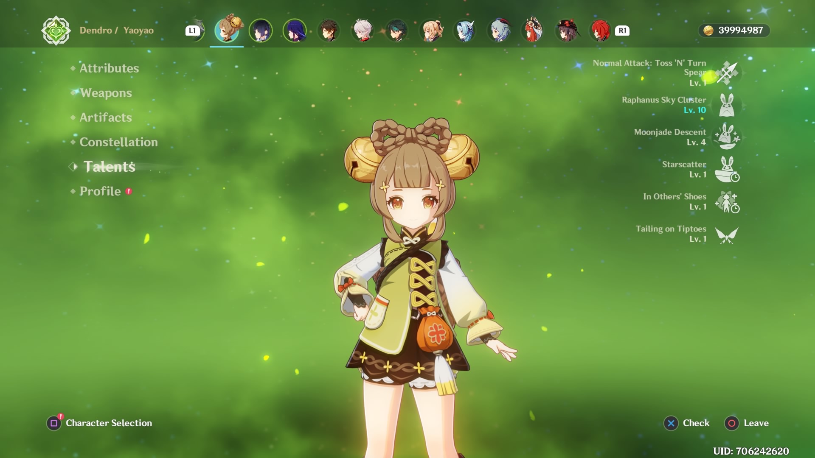The height and width of the screenshot is (458, 815).
Task: Select Eula's light-blue-haired portrait
Action: [x=465, y=31]
